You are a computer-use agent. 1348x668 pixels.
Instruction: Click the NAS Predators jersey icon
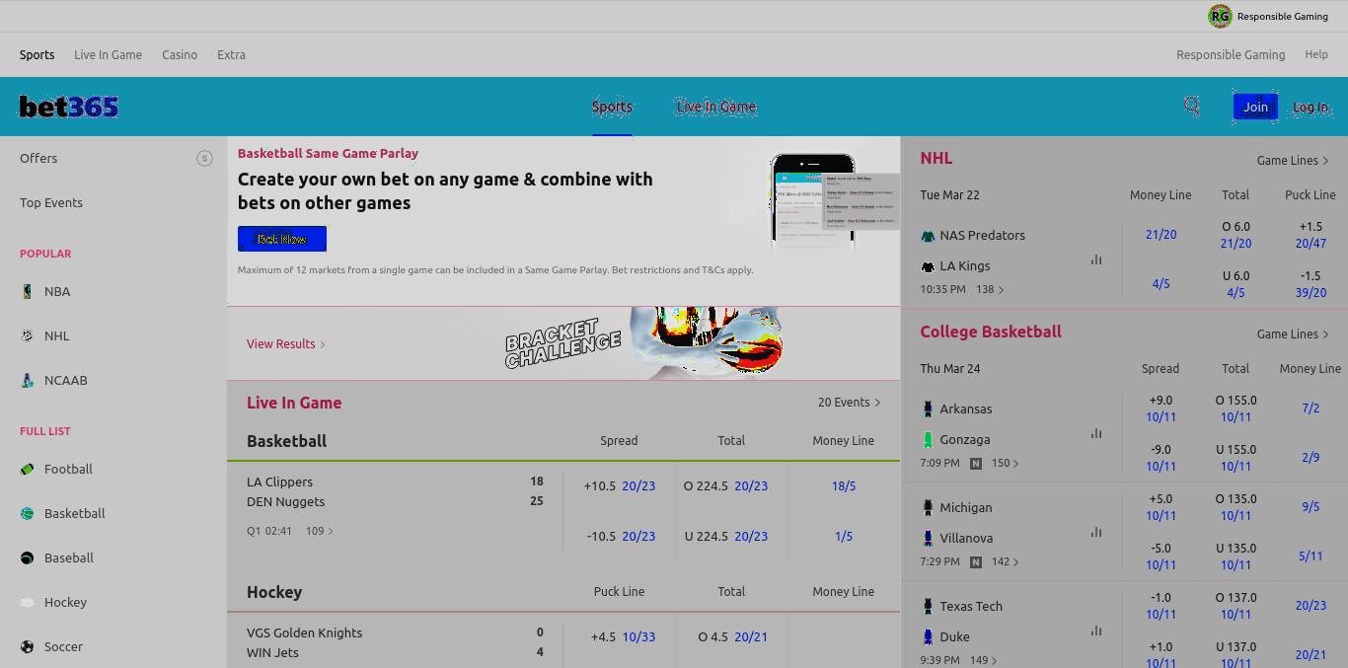[x=928, y=236]
